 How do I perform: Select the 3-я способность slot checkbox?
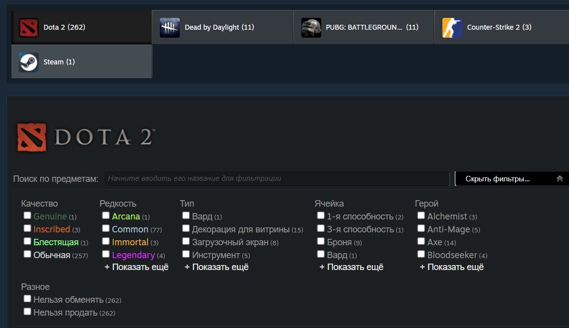321,228
